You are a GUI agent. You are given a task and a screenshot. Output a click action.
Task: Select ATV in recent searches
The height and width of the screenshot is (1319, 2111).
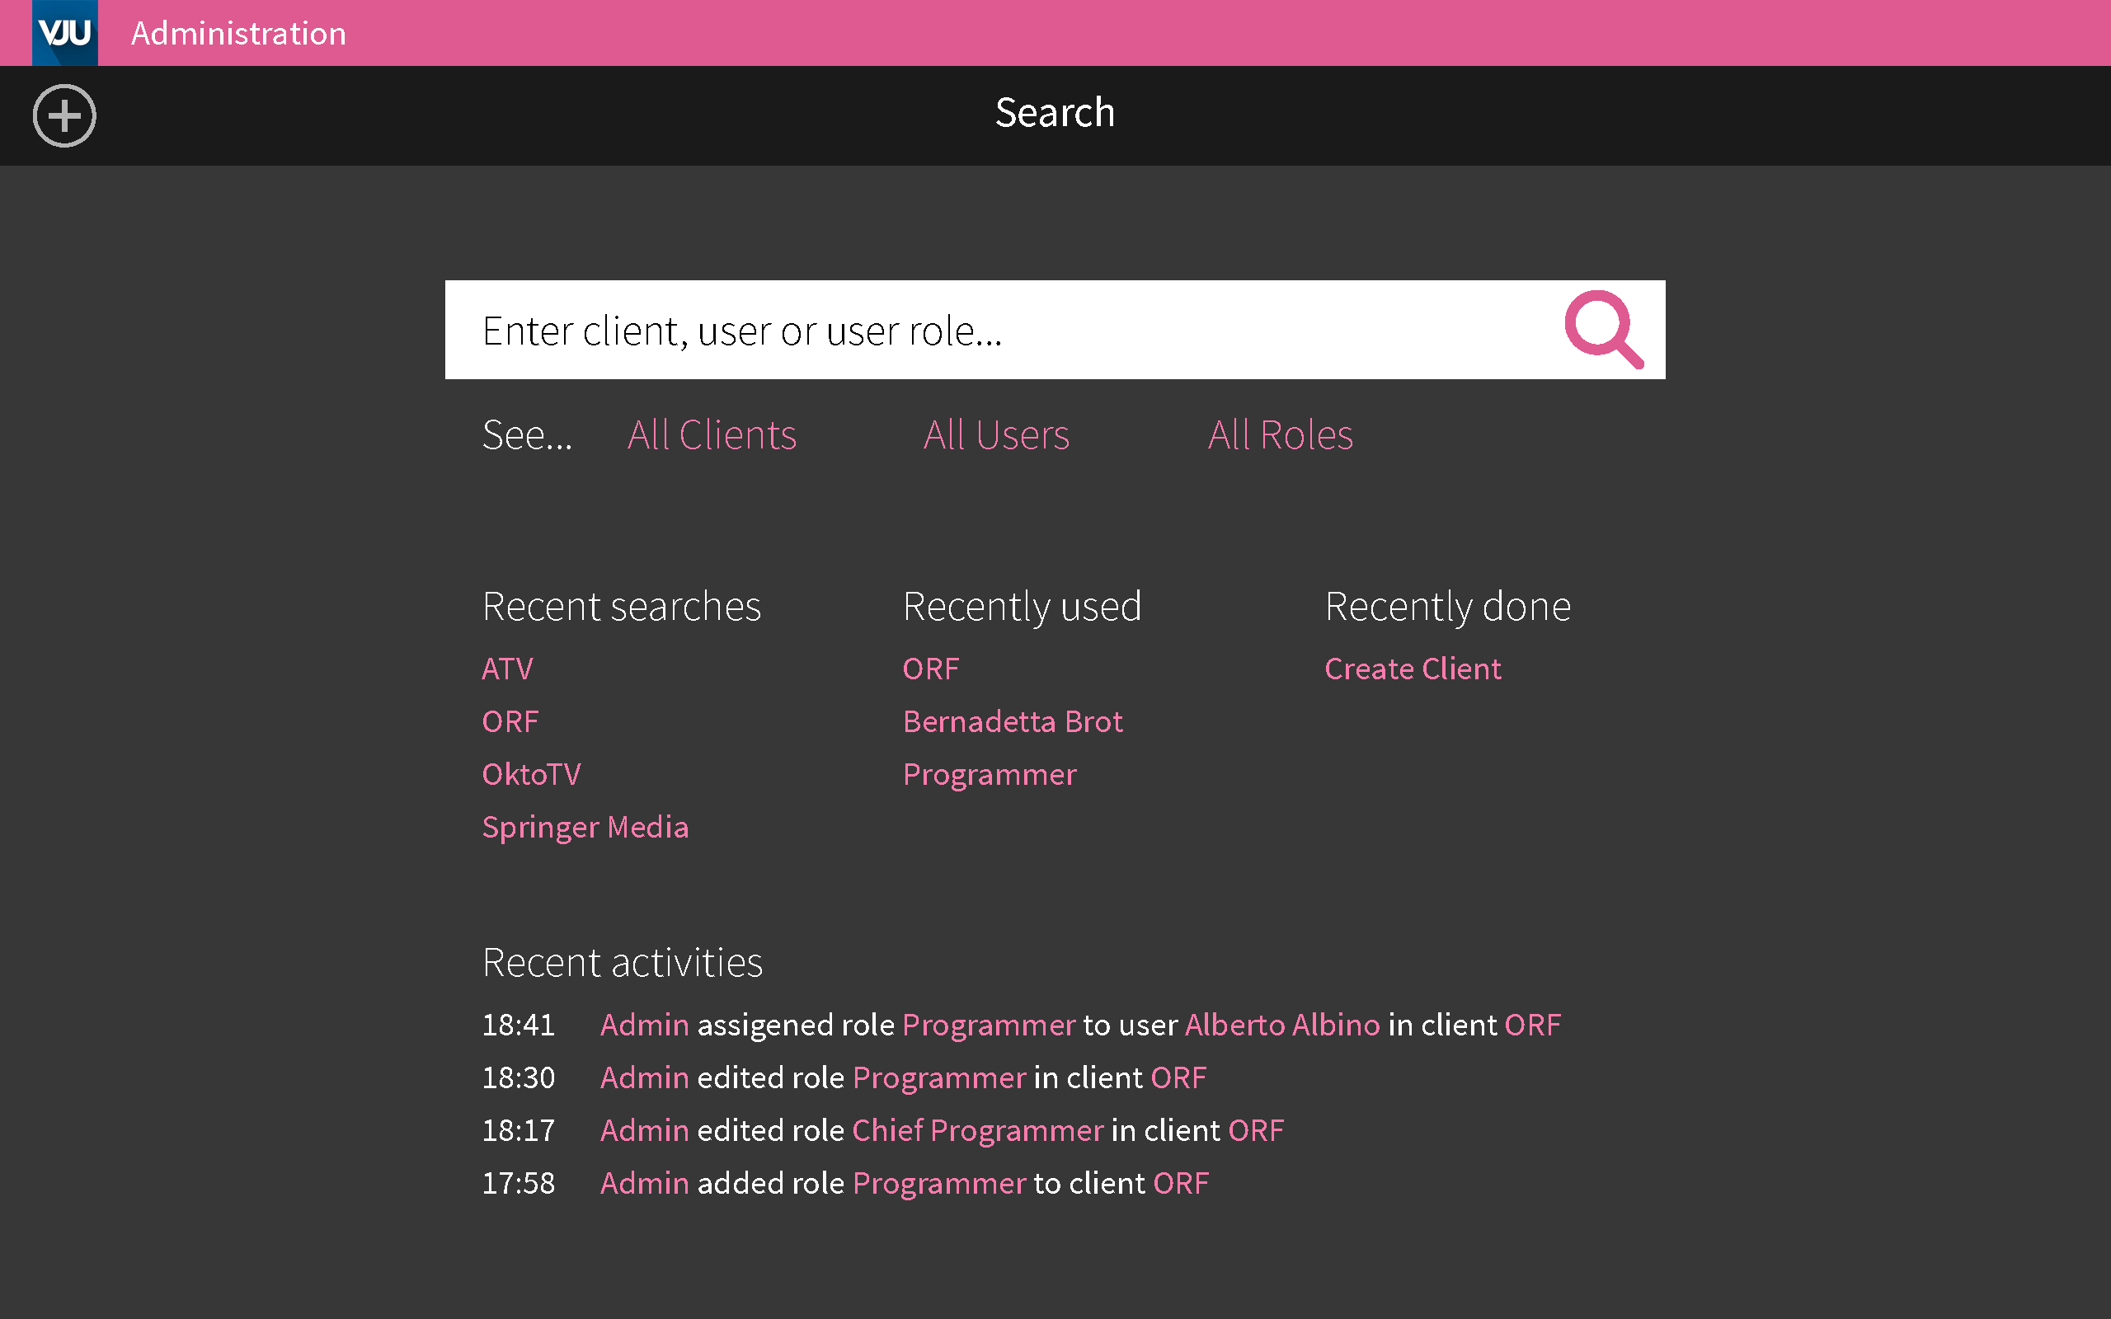[507, 669]
